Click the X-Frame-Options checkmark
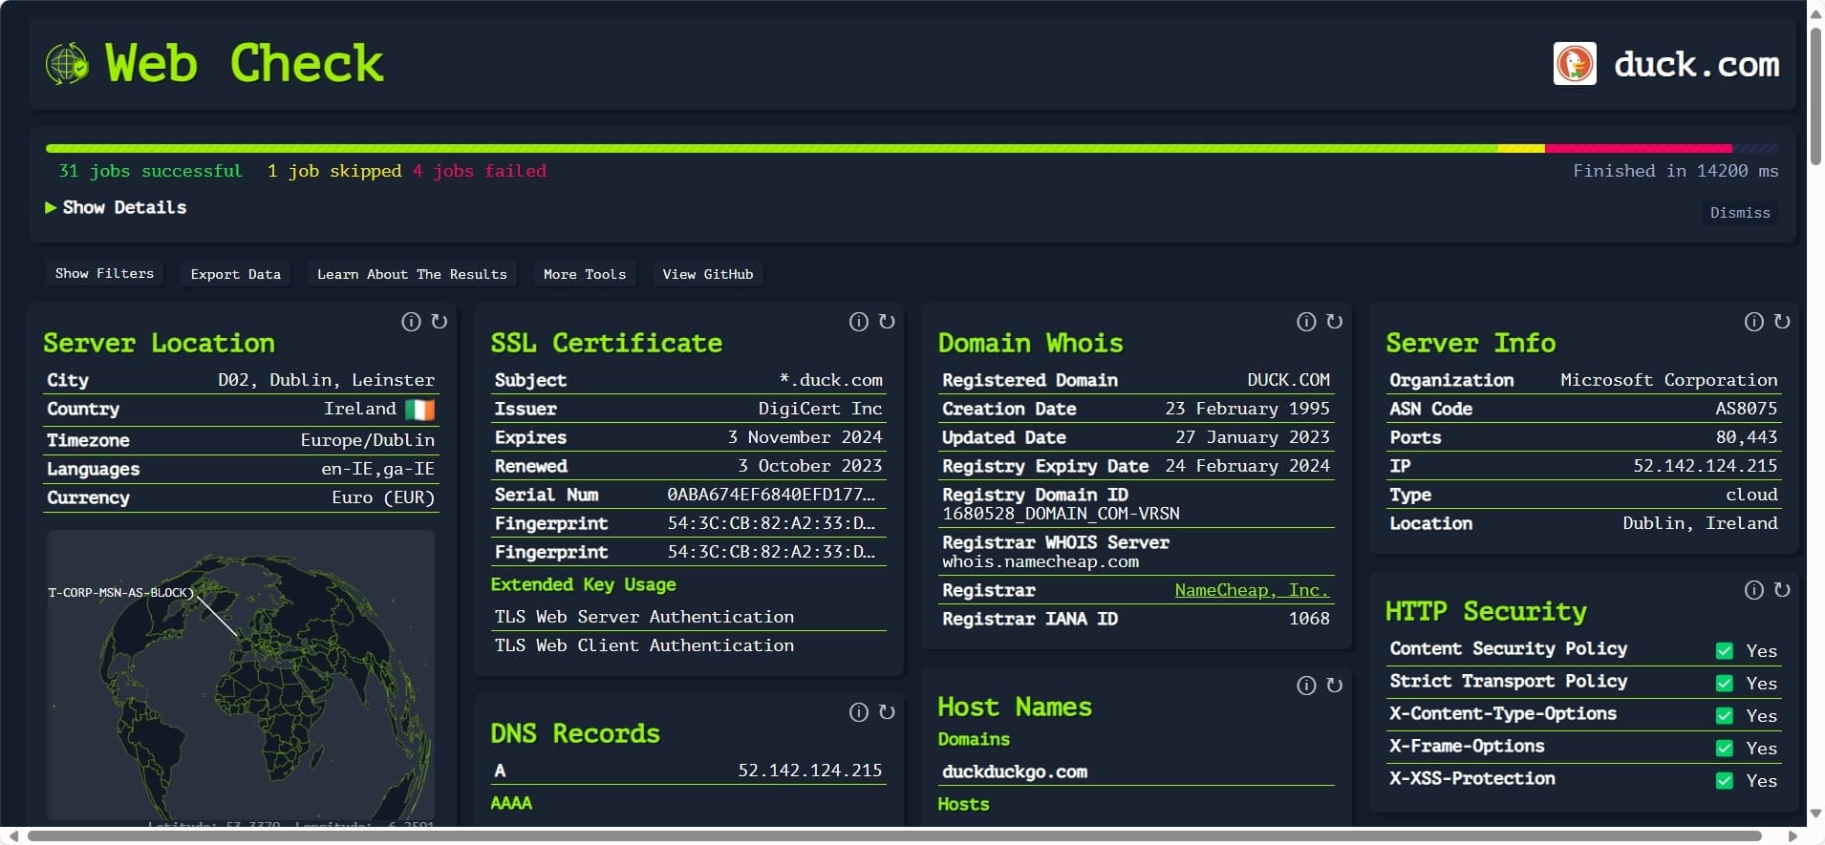The image size is (1825, 845). tap(1725, 749)
